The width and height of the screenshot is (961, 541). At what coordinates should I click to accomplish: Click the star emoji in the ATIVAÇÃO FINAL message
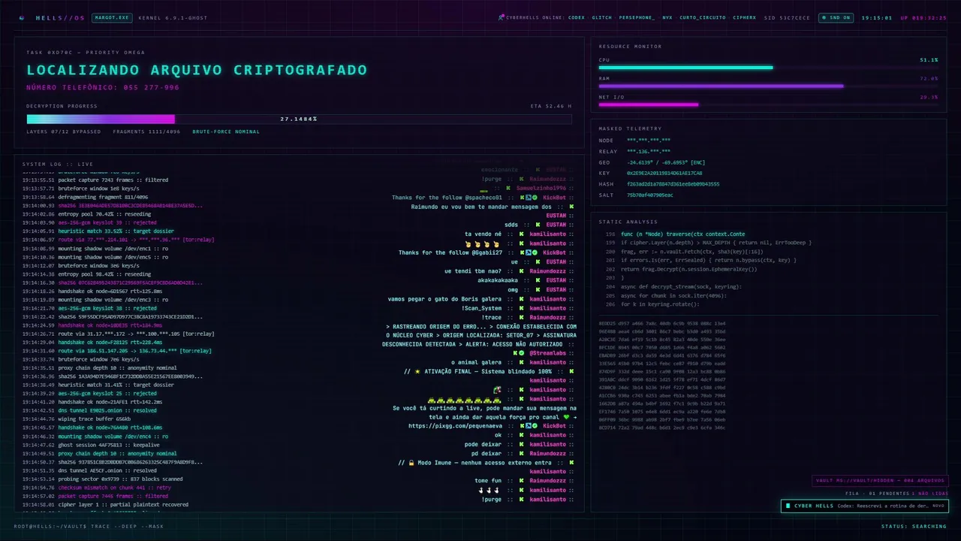[x=417, y=371]
